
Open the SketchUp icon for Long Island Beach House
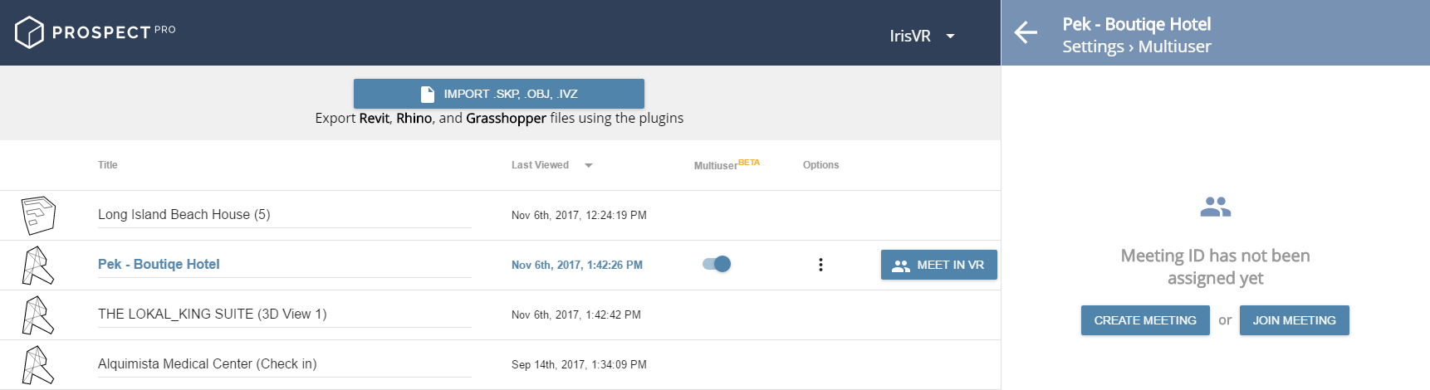[x=38, y=215]
